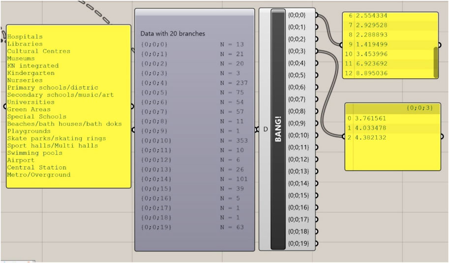Screen dimensions: 449x263
Task: Click the BANG! Explode Tree component bar
Action: [278, 129]
